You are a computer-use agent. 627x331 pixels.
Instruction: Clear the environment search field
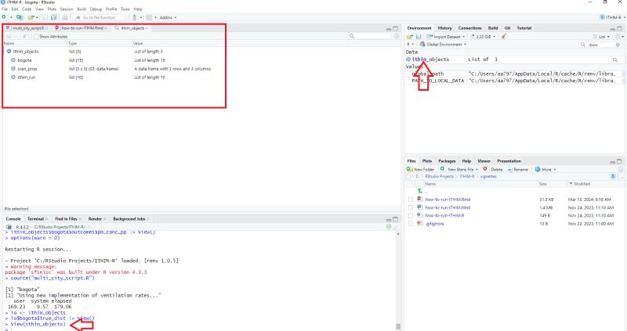point(618,45)
